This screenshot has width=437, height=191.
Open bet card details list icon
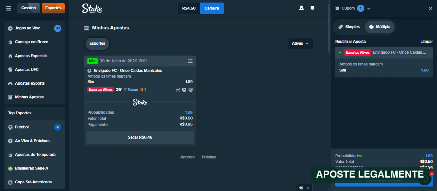coord(190,61)
